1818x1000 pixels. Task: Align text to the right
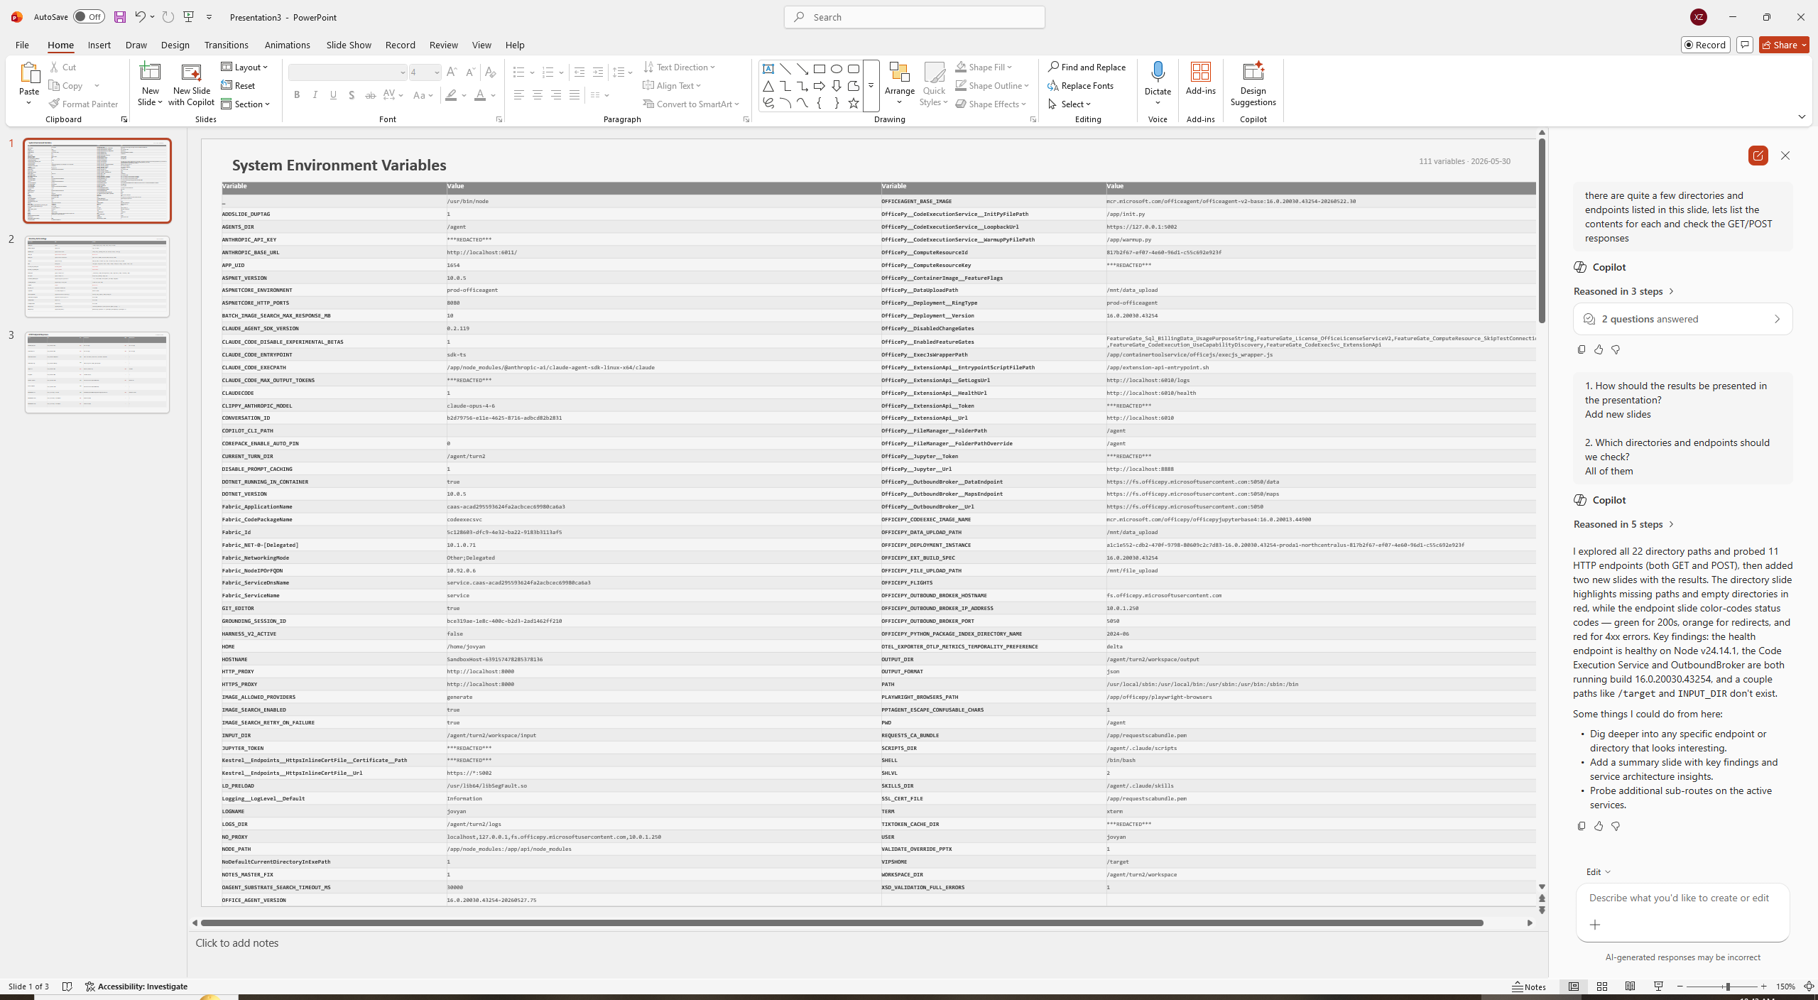click(x=556, y=95)
